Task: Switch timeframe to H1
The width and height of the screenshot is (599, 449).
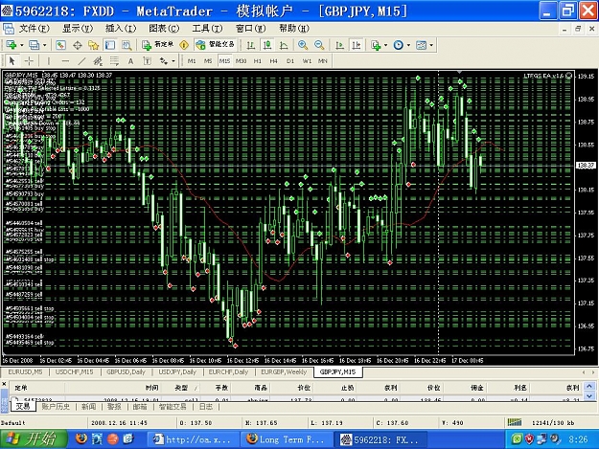Action: pos(258,60)
